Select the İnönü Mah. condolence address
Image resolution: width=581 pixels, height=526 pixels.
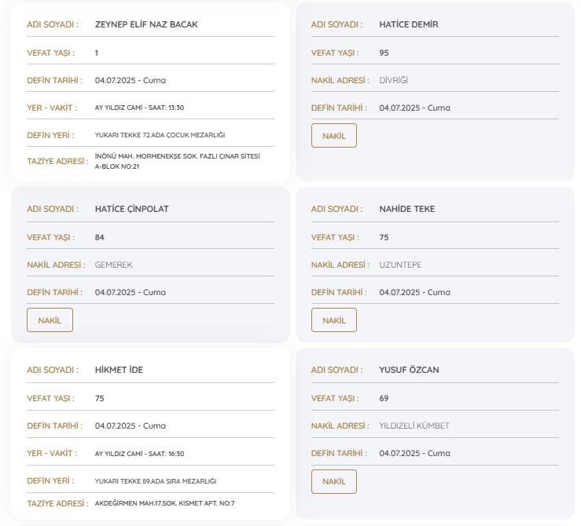pos(177,161)
